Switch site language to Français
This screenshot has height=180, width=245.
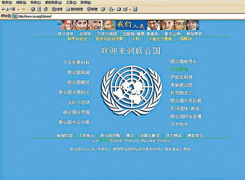click(x=132, y=141)
